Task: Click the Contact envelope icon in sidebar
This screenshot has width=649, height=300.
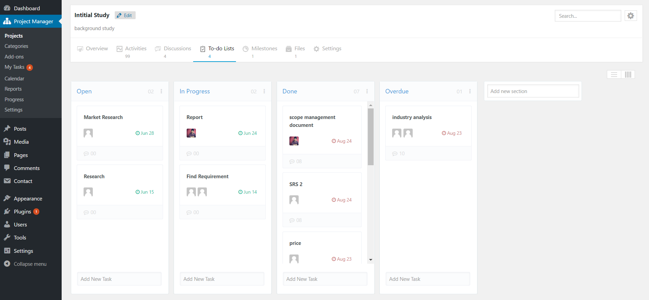Action: pos(7,181)
